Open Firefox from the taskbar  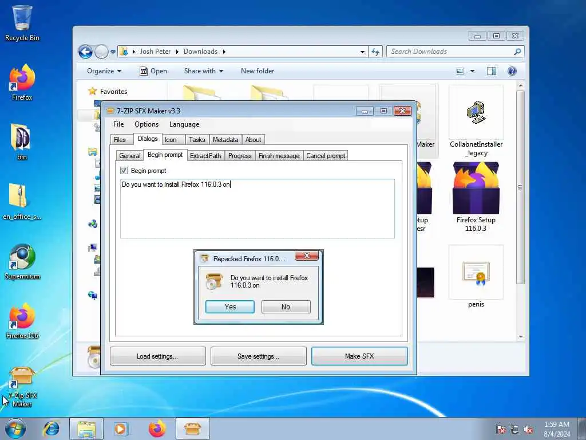pos(157,429)
